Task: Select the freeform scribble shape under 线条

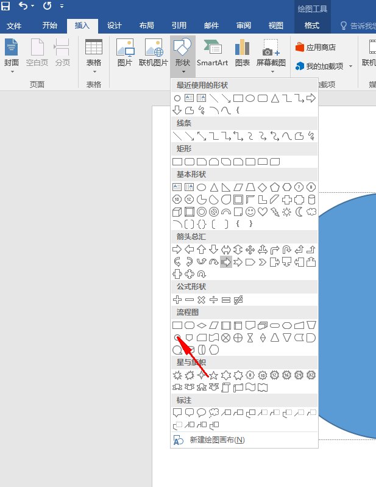Action: 311,136
